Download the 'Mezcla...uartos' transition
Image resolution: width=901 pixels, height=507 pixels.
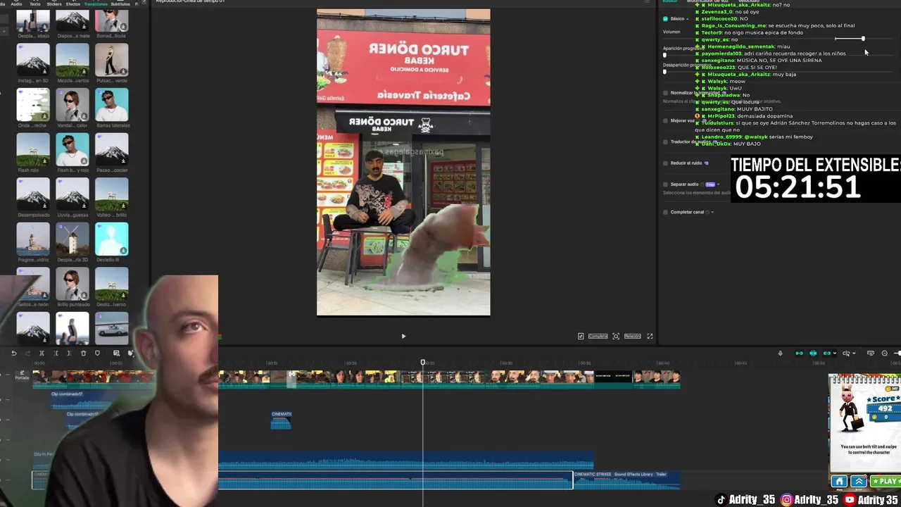[84, 71]
